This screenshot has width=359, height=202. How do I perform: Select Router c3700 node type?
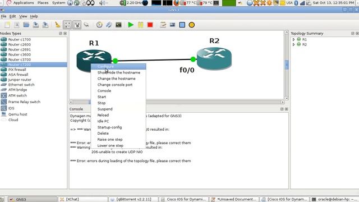click(x=34, y=59)
